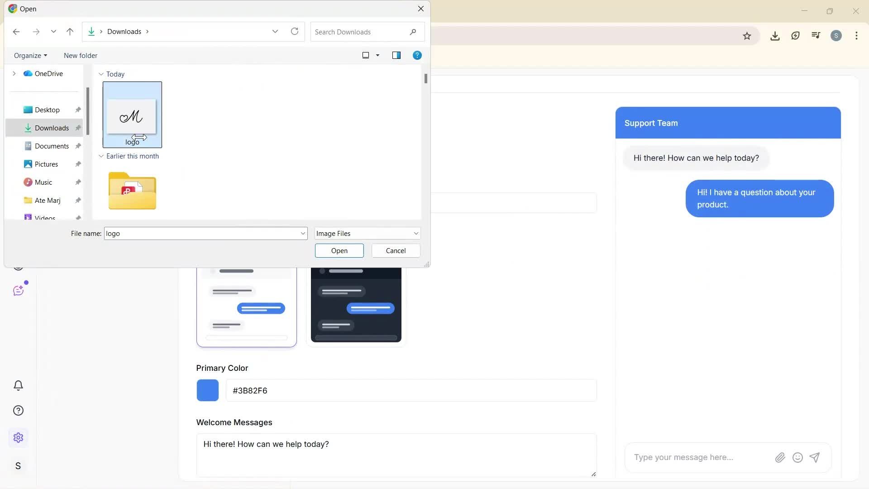
Task: Cancel the file selection dialog
Action: click(395, 250)
